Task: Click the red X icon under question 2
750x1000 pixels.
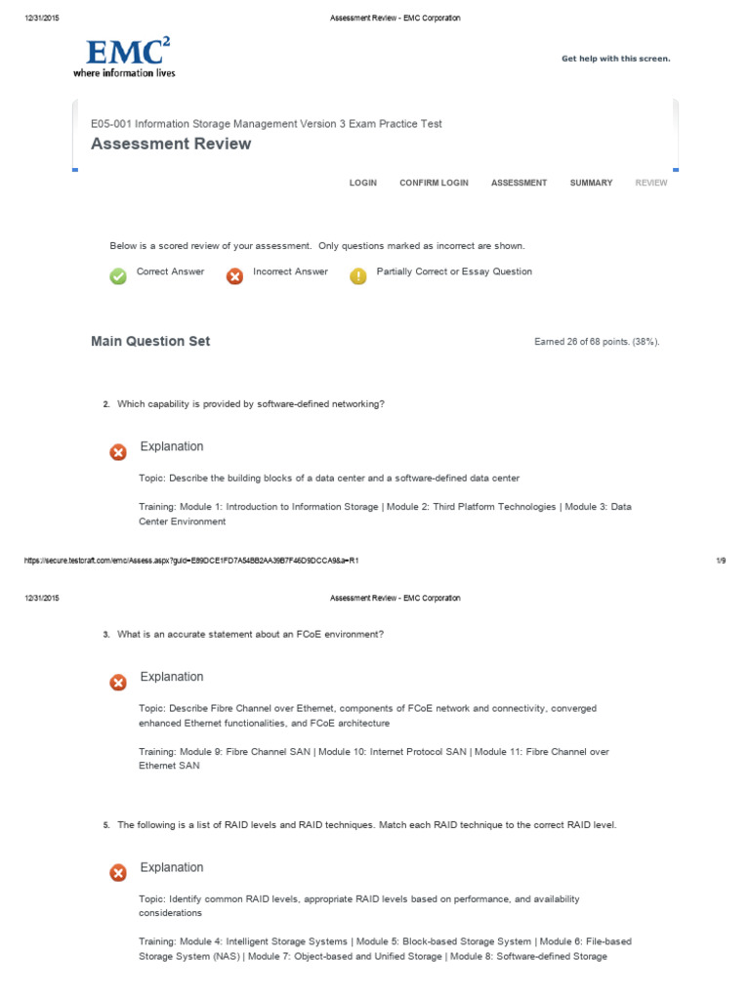Action: point(118,452)
